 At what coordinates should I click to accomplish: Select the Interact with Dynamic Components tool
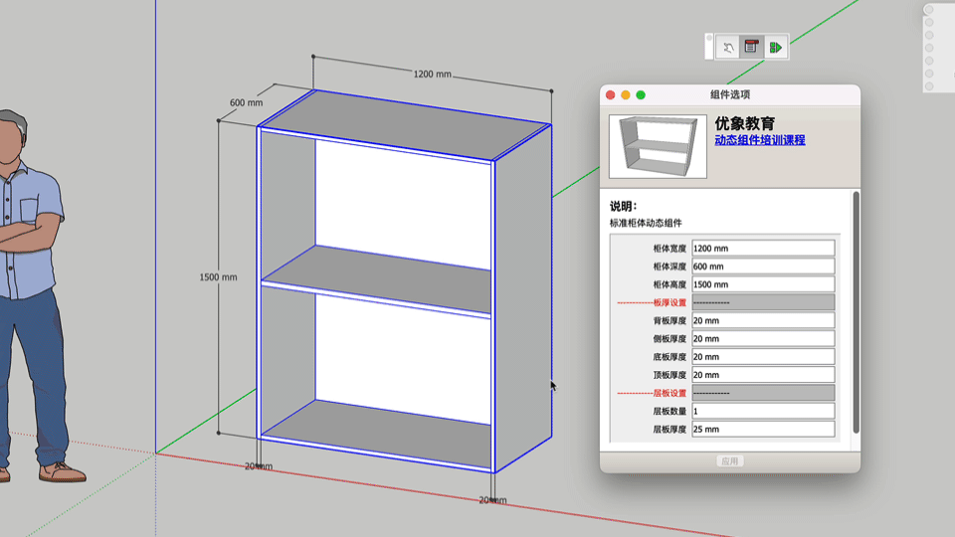click(x=727, y=47)
